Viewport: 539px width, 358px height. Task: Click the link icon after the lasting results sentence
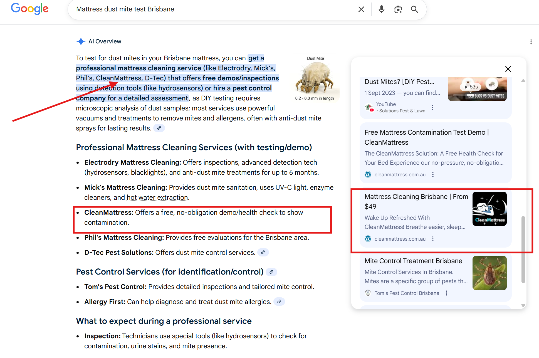pos(159,128)
